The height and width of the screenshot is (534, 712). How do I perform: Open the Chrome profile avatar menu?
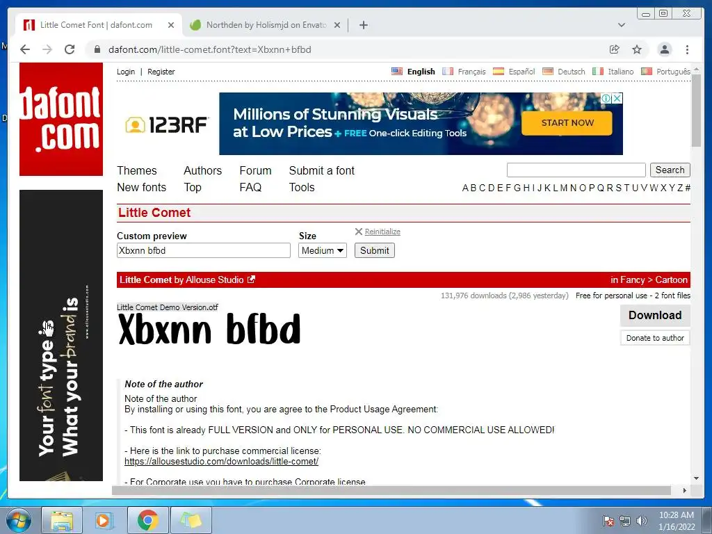(664, 49)
